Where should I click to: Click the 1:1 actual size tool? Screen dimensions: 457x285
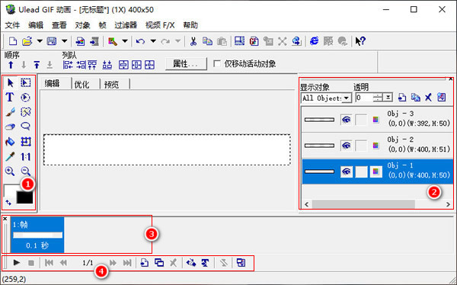point(26,157)
